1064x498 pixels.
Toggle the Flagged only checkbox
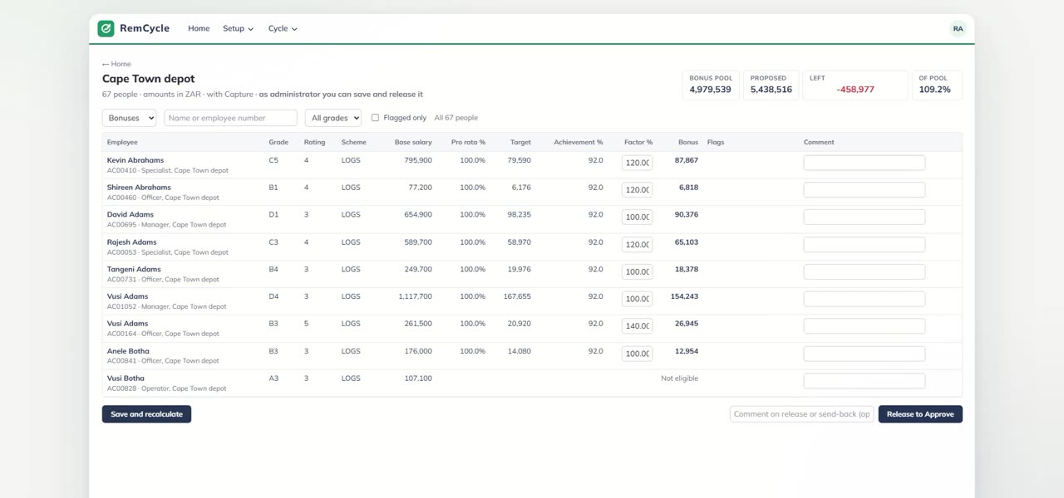(x=375, y=118)
